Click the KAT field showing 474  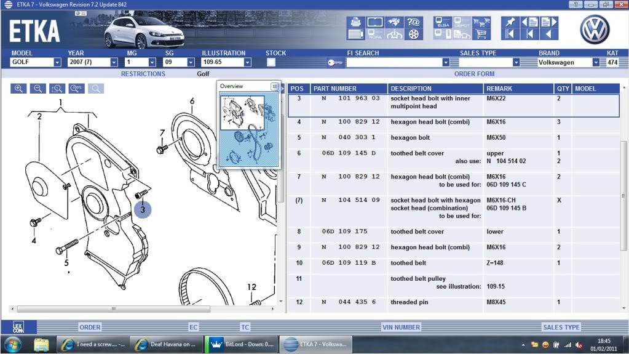pos(612,62)
